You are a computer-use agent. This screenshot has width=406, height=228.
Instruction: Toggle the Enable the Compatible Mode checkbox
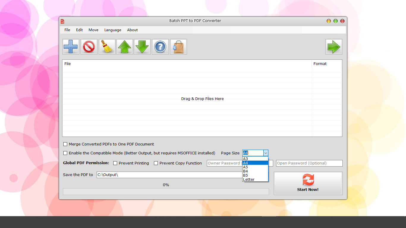(x=65, y=153)
